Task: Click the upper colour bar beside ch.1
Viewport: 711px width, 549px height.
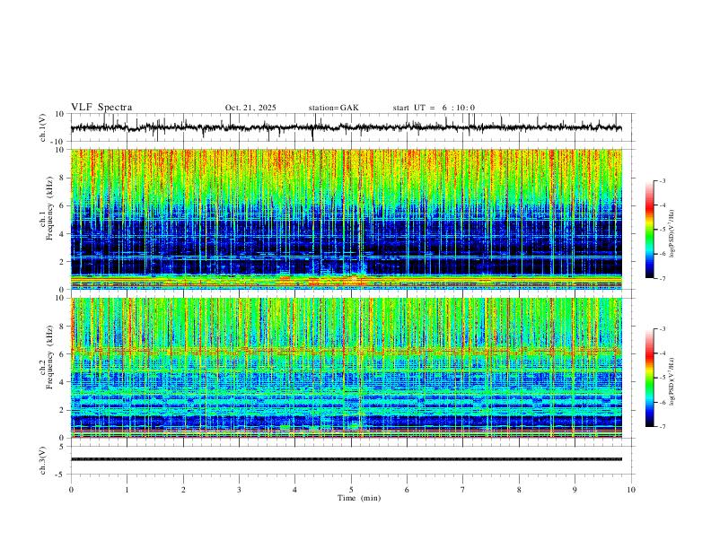Action: coord(650,230)
